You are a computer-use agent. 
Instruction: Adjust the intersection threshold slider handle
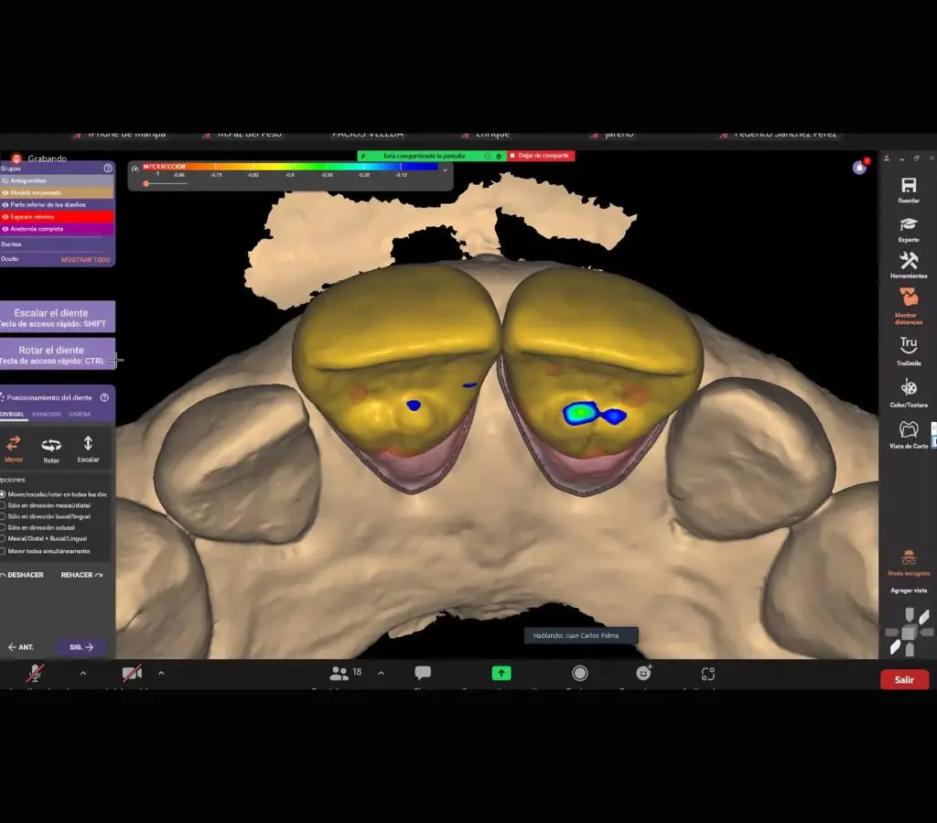(146, 183)
